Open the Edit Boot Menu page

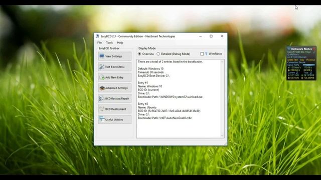click(x=115, y=67)
